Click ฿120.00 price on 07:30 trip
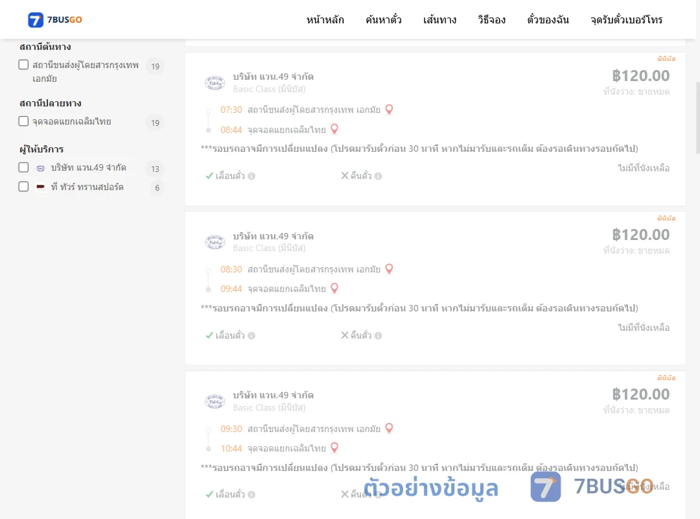Screen dimensions: 700x519 pyautogui.click(x=640, y=76)
